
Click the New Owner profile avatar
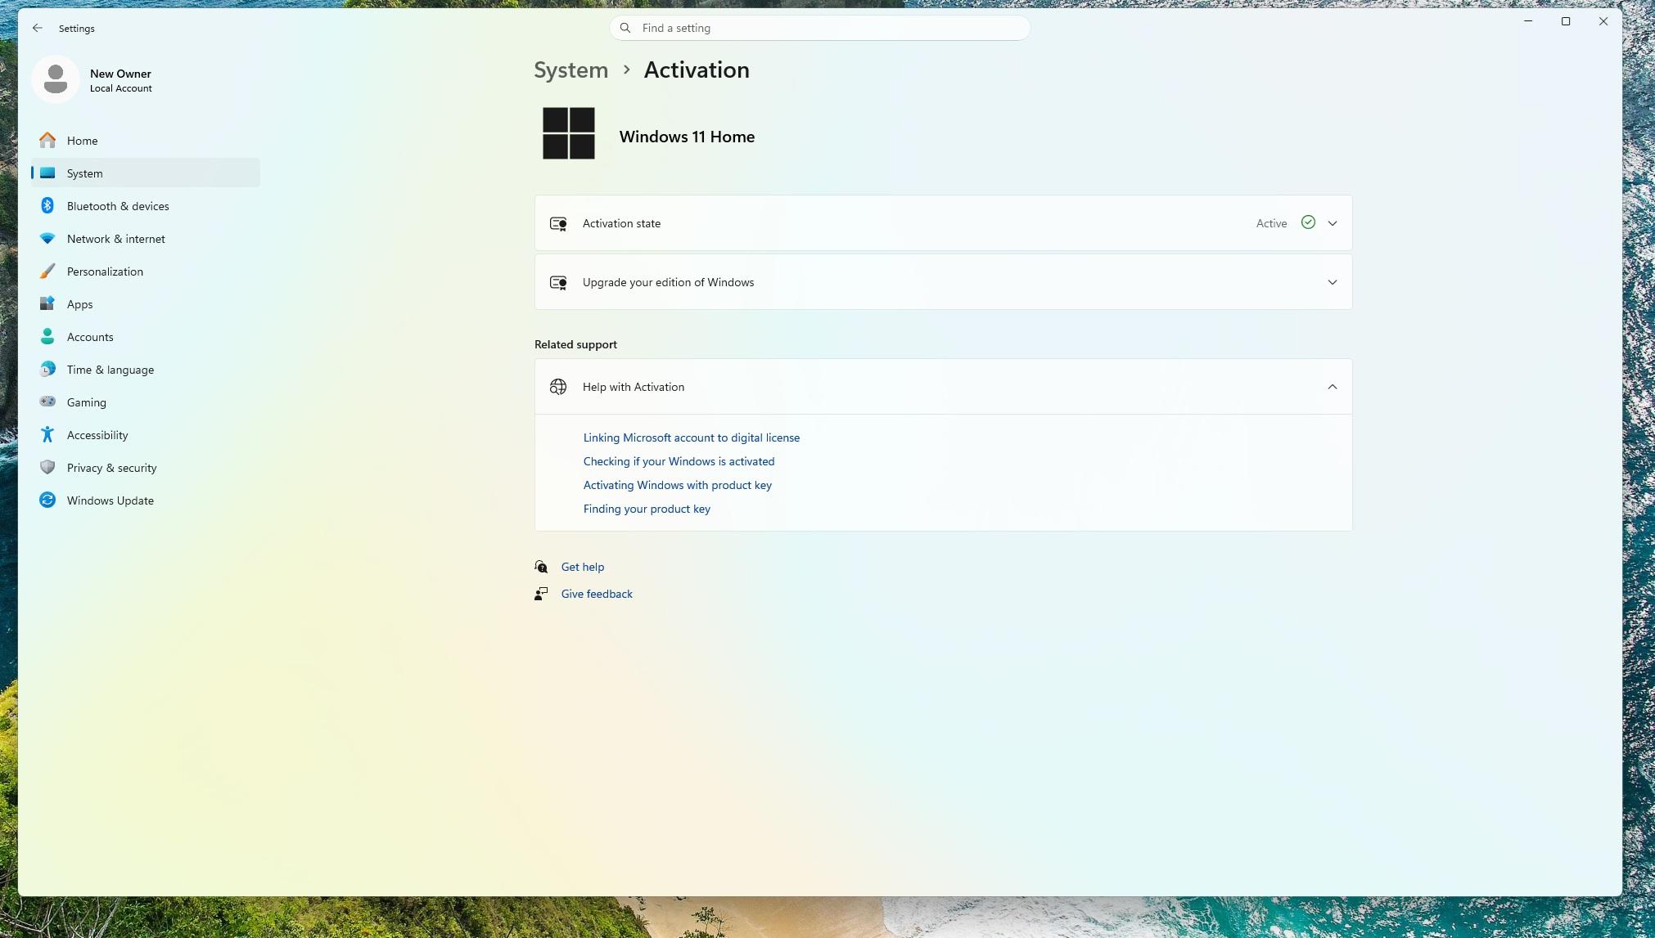tap(56, 79)
